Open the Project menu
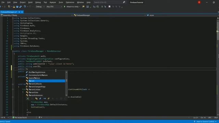Screen dimensions: 219x123 [23, 2]
